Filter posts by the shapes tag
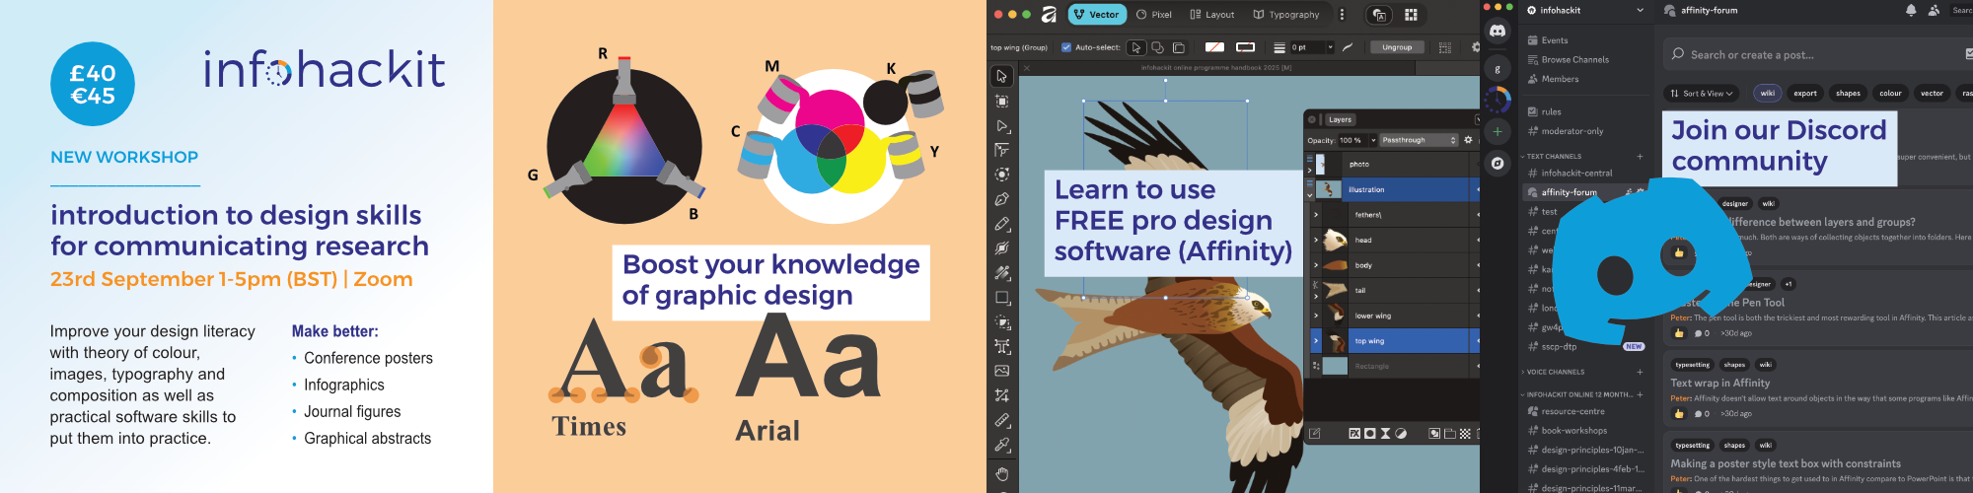1973x493 pixels. 1848,94
